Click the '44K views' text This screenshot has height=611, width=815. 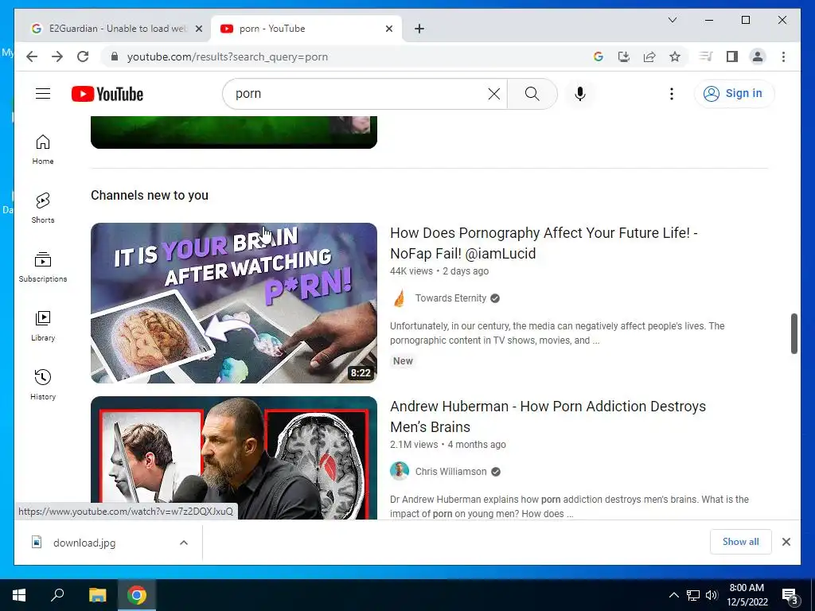point(411,271)
